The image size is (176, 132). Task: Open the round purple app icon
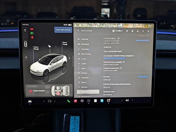tap(82, 101)
